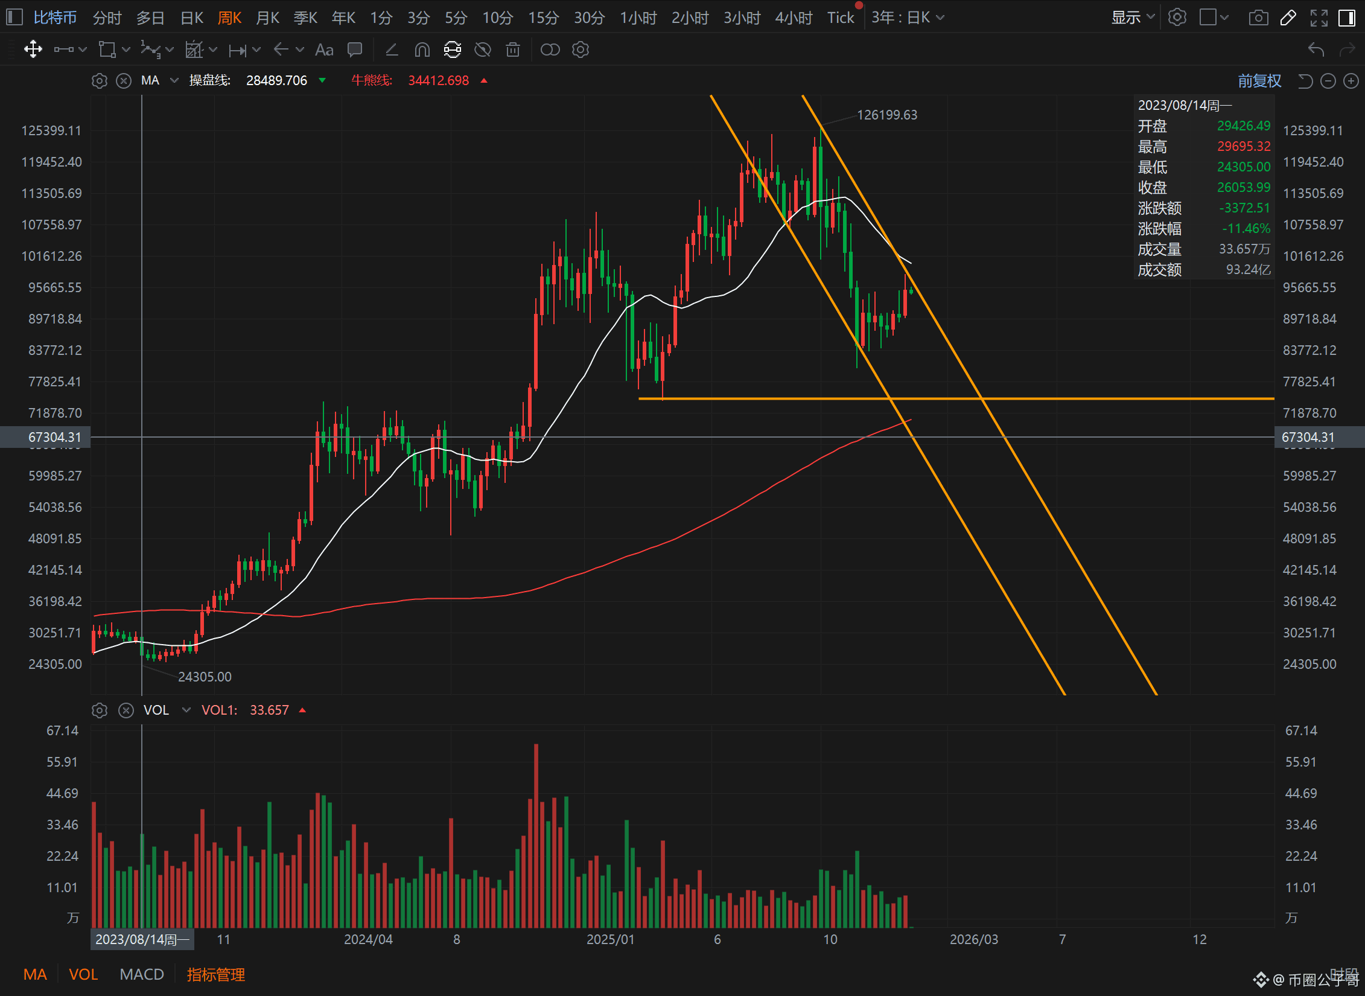
Task: Open 指标管理 indicator management
Action: pos(215,974)
